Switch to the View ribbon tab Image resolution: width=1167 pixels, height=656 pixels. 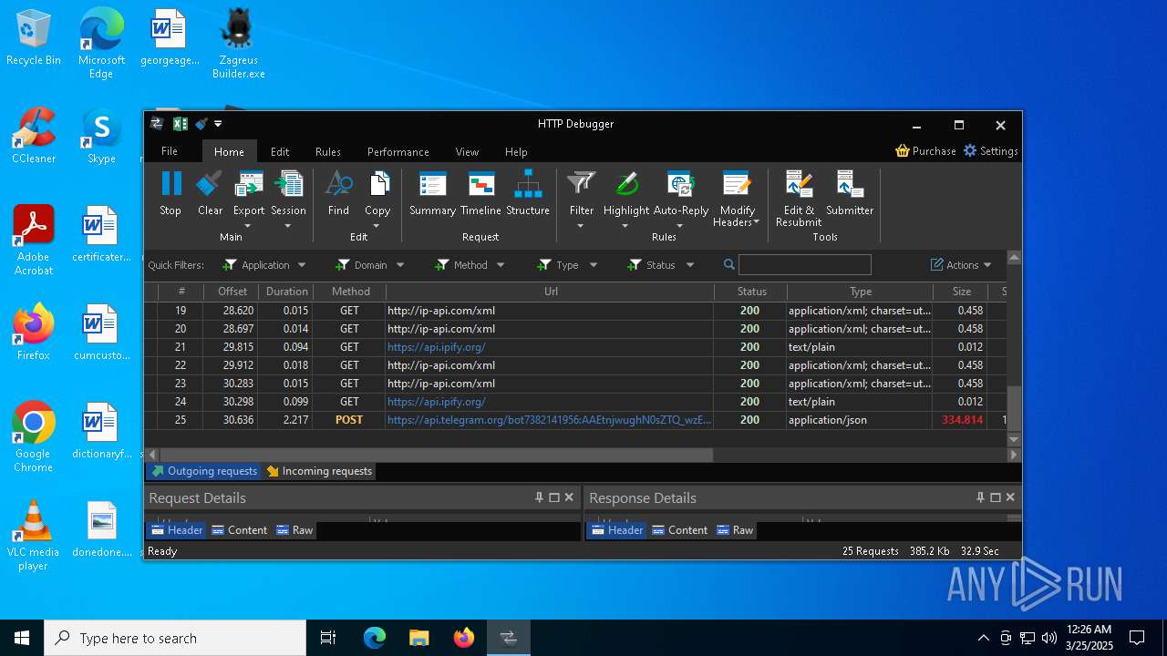click(468, 152)
